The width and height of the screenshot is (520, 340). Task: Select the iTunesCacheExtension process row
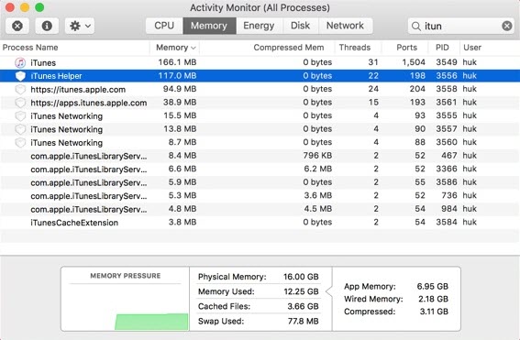tap(260, 223)
